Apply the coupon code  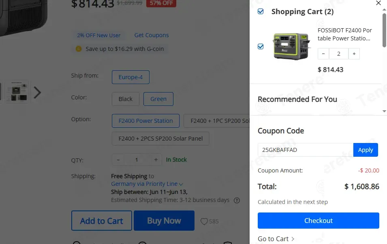(x=366, y=150)
